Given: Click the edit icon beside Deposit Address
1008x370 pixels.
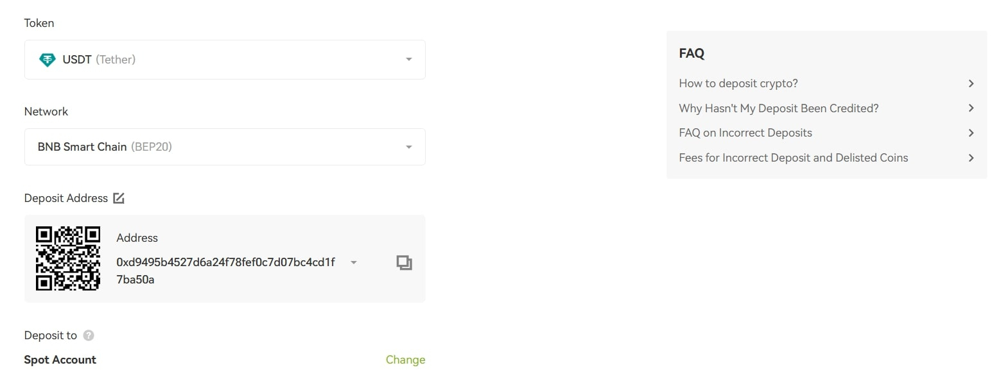Looking at the screenshot, I should [119, 198].
